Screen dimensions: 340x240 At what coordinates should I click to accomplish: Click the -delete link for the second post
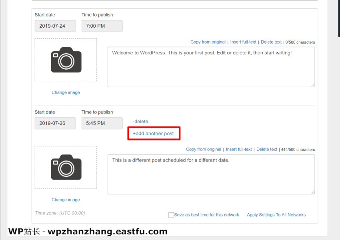coord(140,121)
